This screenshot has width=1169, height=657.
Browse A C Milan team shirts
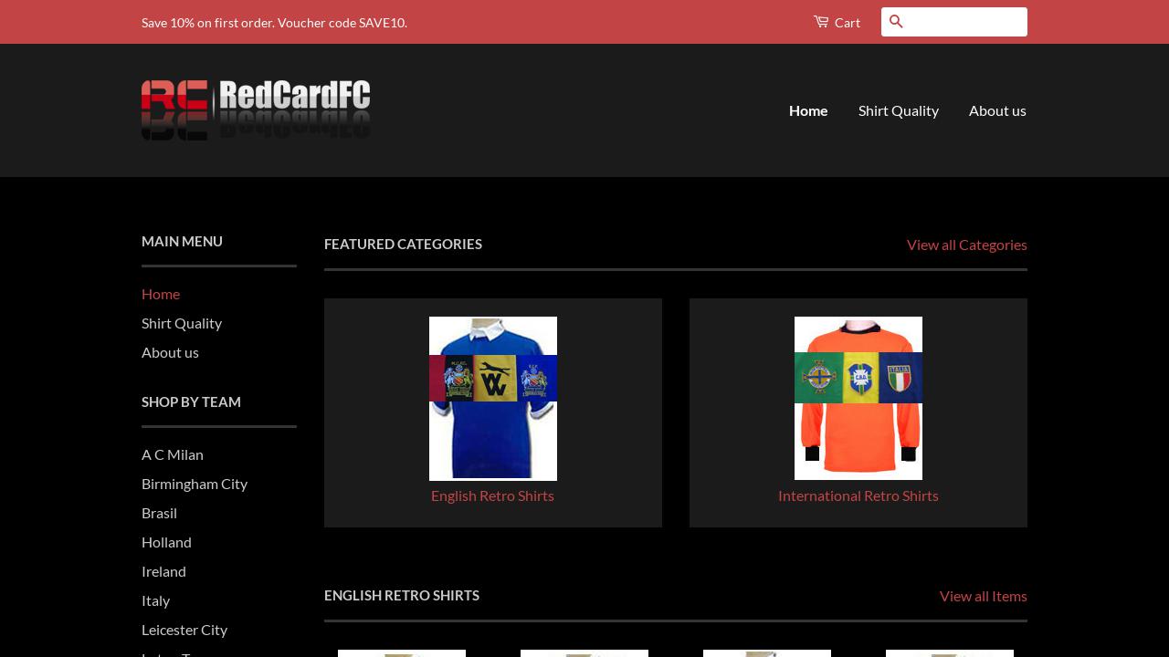(x=173, y=454)
